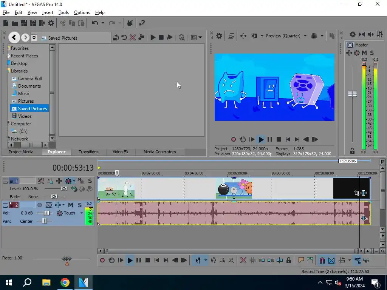387x290 pixels.
Task: Click the What's This help icon
Action: tap(142, 23)
